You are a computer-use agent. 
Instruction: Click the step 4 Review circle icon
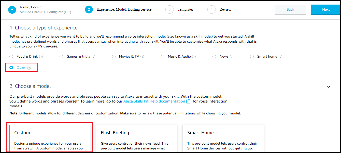(211, 10)
